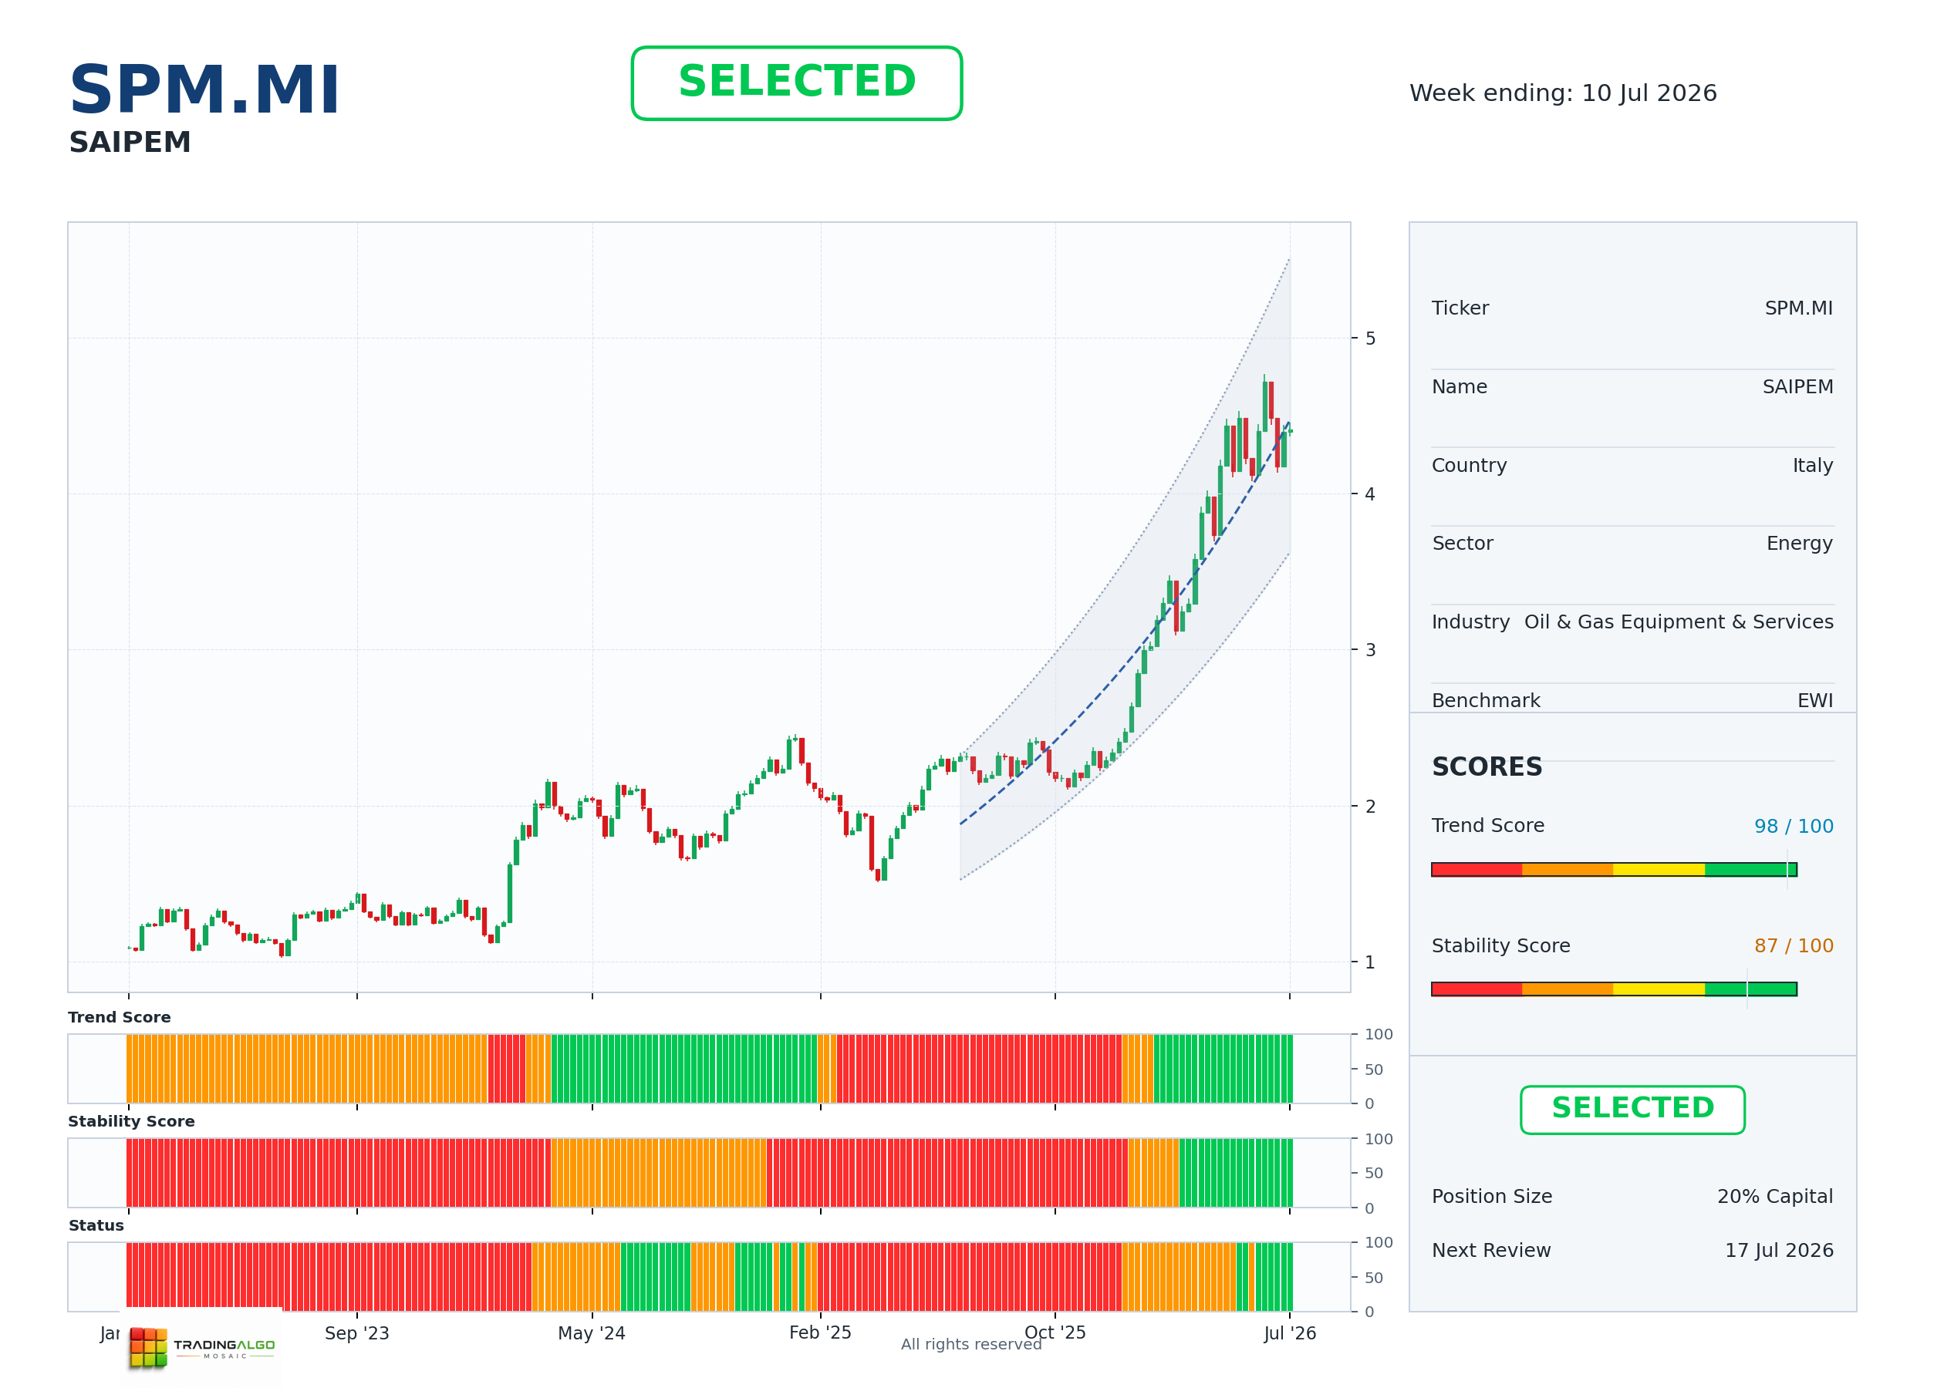1944x1388 pixels.
Task: Click the Industry label in the info panel
Action: coord(1470,622)
